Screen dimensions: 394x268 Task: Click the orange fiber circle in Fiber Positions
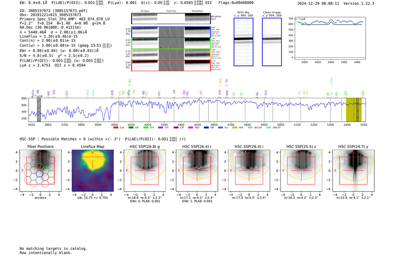(39, 166)
